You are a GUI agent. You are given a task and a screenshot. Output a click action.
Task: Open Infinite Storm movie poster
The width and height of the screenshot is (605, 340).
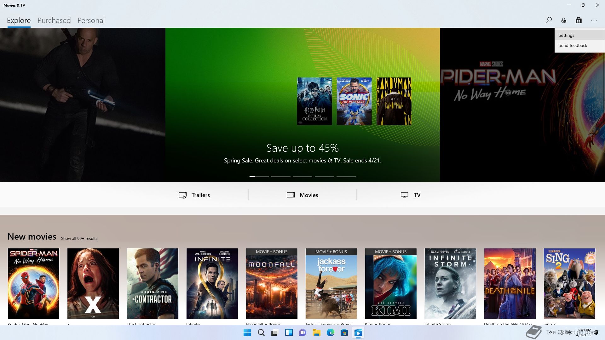(x=450, y=284)
